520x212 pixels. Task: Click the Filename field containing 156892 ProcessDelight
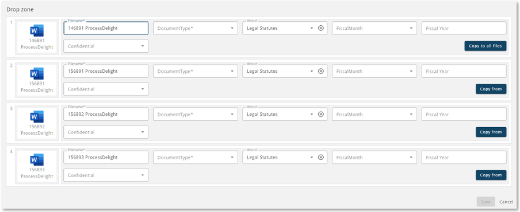pyautogui.click(x=106, y=114)
